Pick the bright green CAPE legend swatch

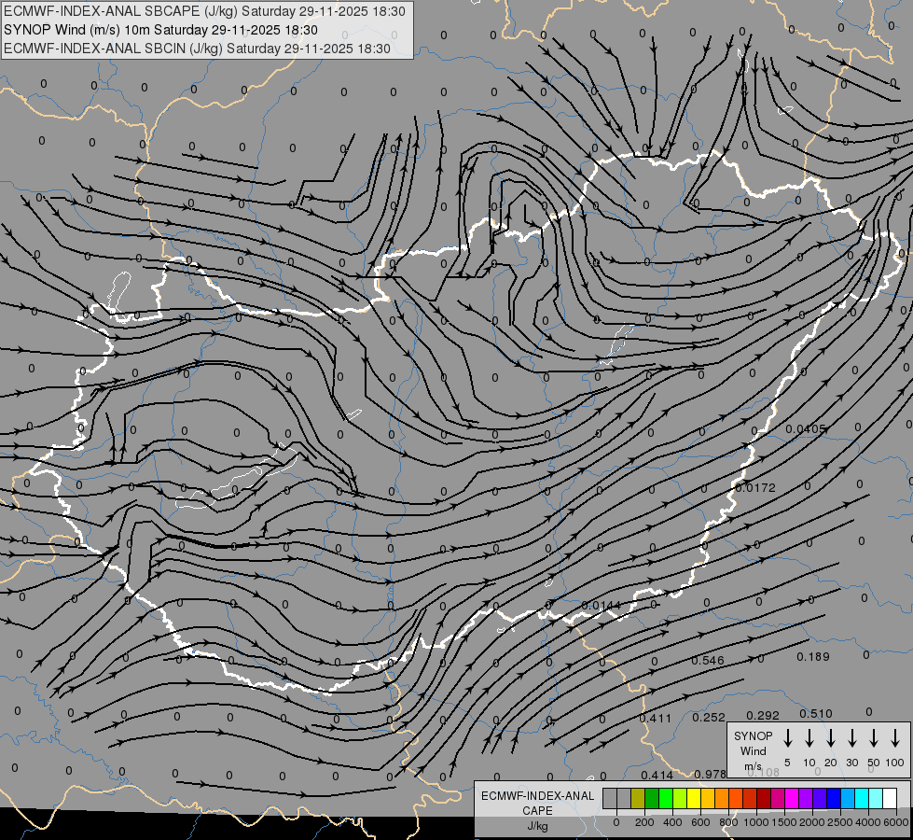click(666, 798)
